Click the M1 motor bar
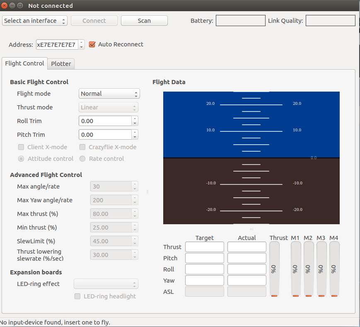The image size is (360, 327). tap(295, 269)
